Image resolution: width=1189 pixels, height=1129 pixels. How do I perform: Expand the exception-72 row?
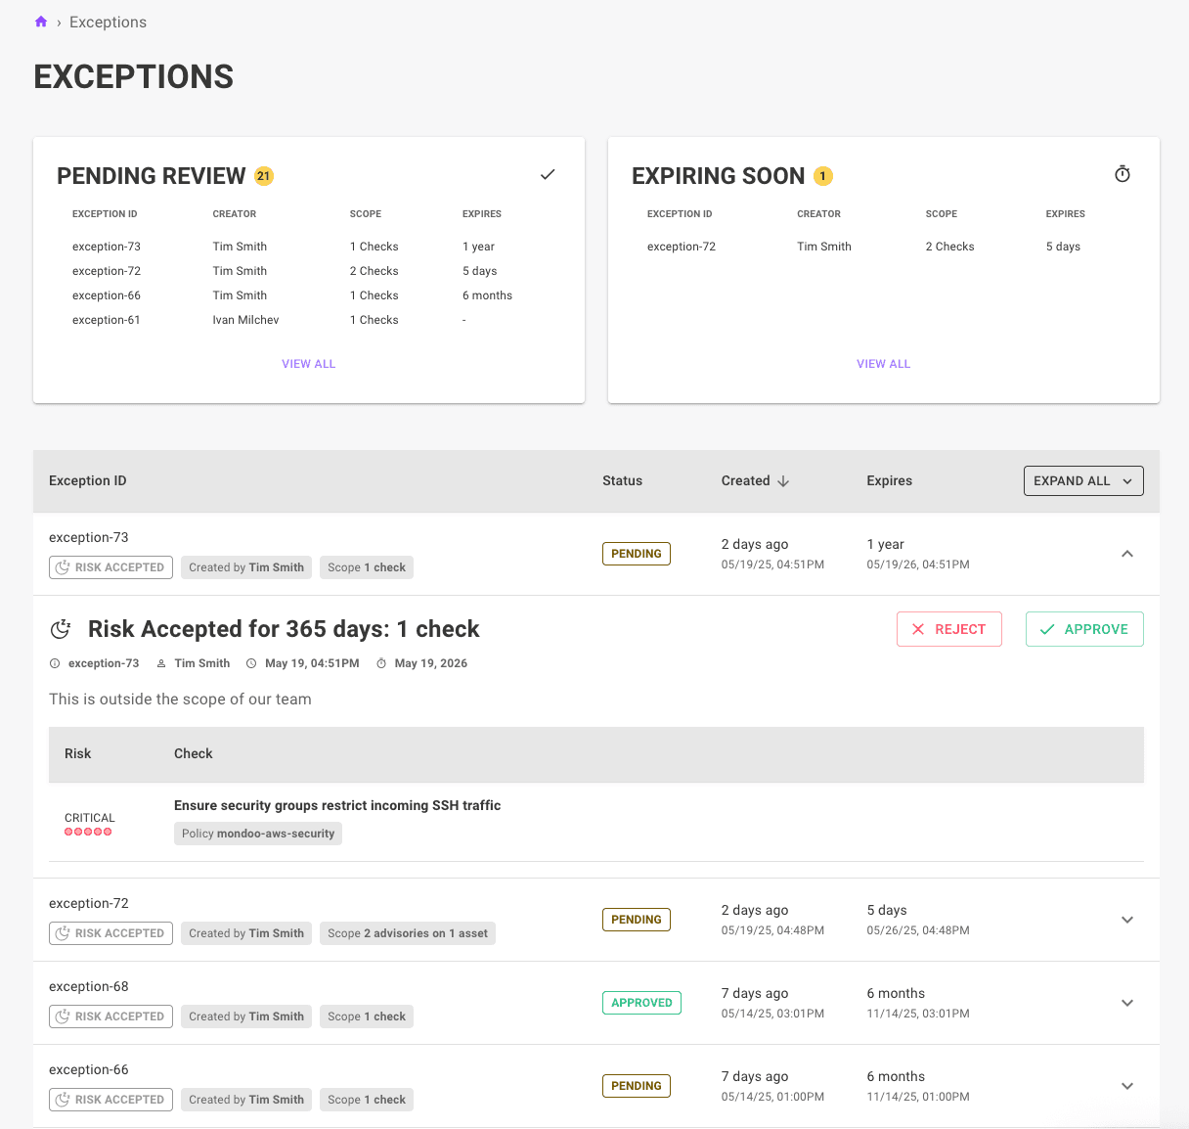pos(1127,920)
